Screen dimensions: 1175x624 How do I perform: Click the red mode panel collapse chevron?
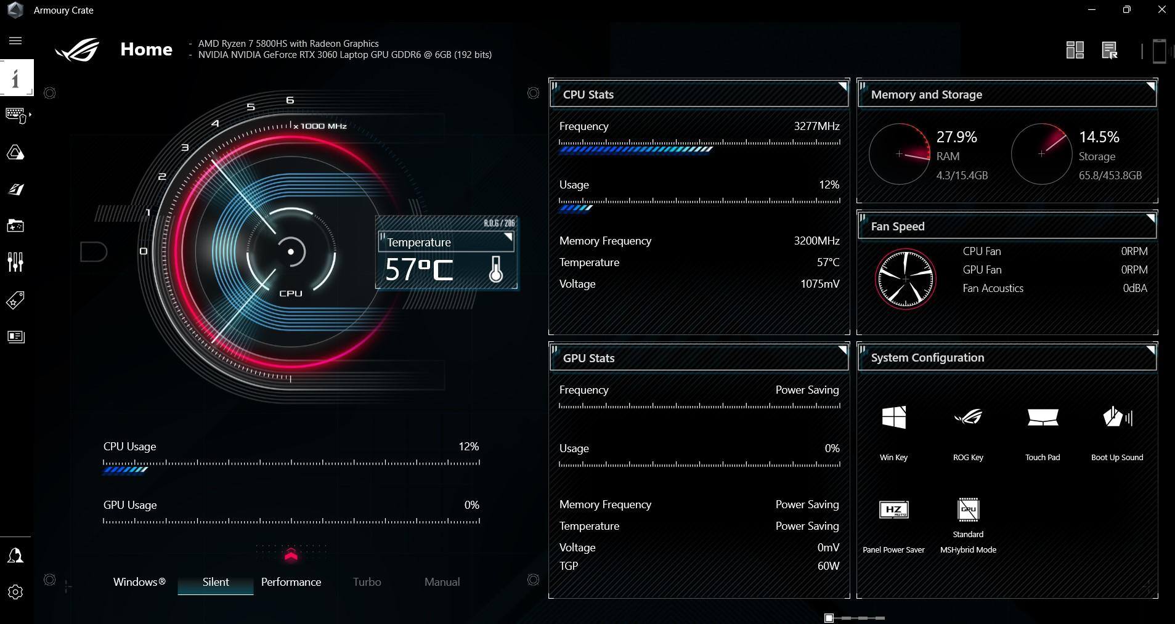(291, 555)
